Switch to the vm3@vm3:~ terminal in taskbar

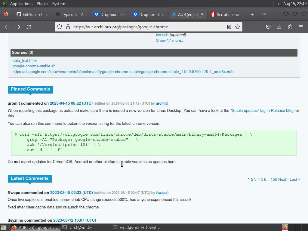pos(78,227)
